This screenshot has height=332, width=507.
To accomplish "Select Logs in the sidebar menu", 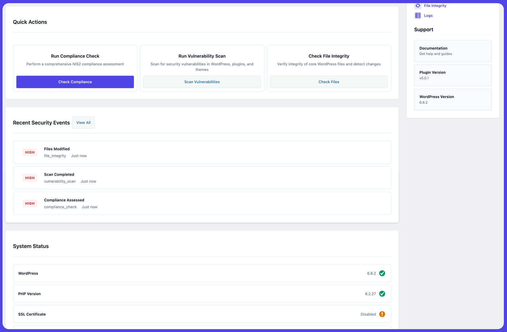I will tap(428, 15).
